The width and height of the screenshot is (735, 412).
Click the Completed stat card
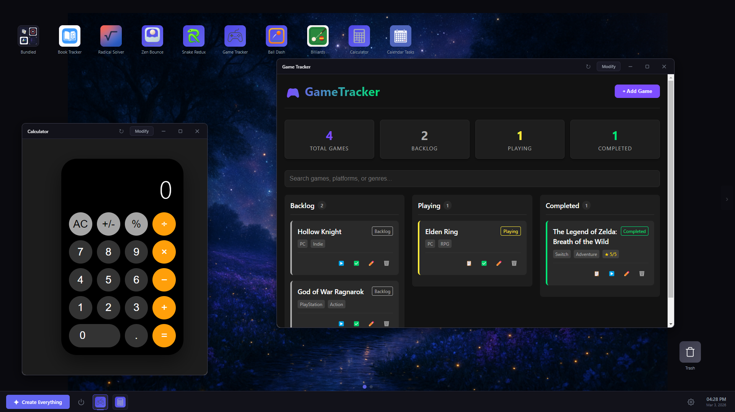coord(615,139)
